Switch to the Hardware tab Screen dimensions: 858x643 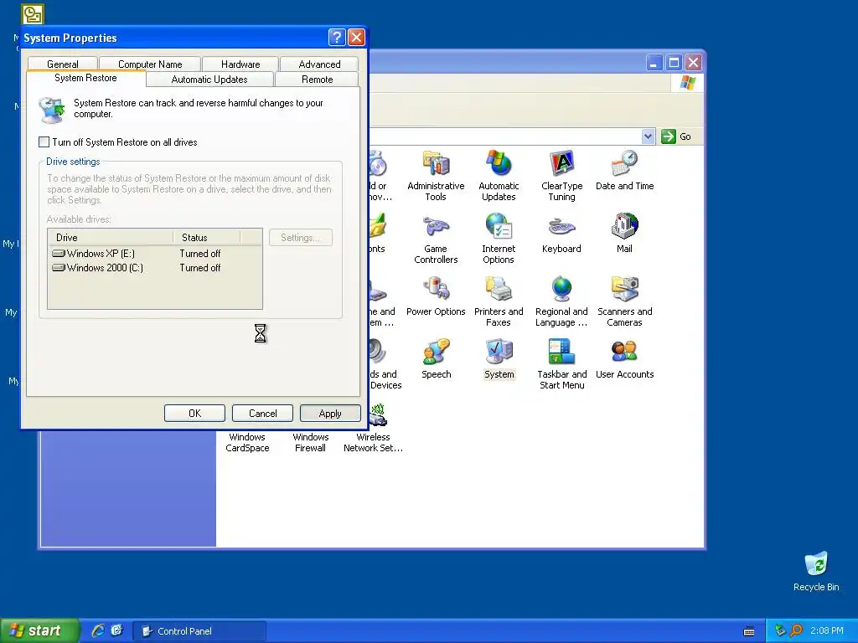240,64
